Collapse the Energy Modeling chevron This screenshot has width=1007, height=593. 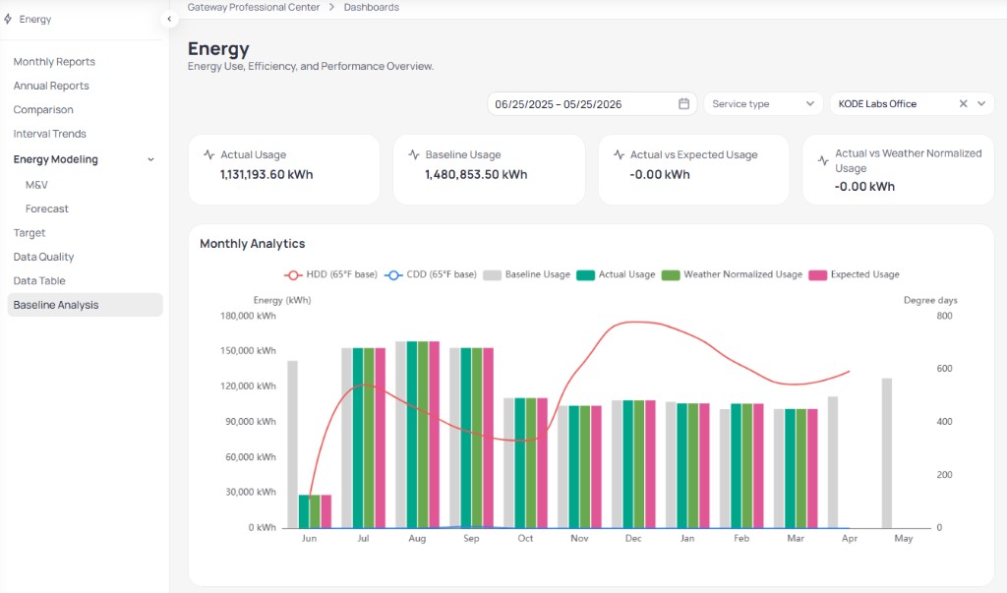click(150, 159)
